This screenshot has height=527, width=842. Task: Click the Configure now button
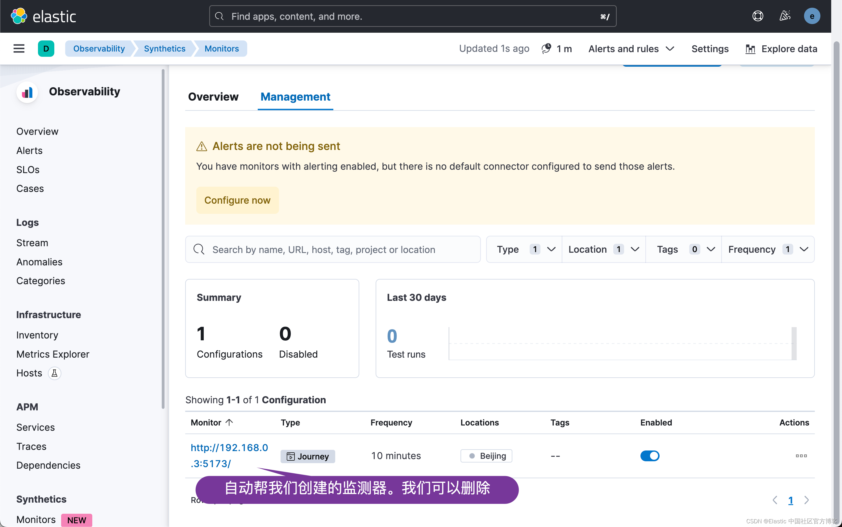[x=237, y=200]
